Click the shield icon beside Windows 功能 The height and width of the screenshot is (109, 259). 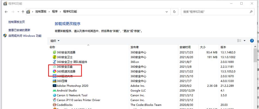(x=5, y=36)
